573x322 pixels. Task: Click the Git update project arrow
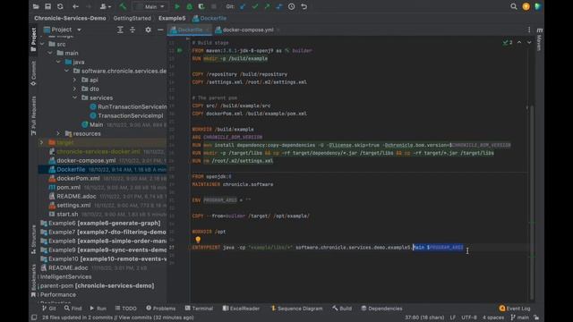pos(243,6)
